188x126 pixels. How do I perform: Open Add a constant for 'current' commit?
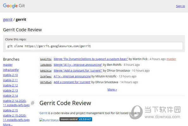point(72,82)
